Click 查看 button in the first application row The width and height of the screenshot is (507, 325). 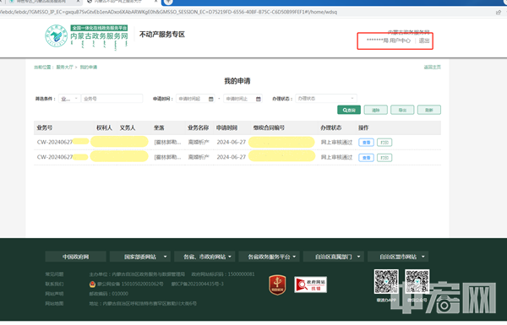(366, 143)
